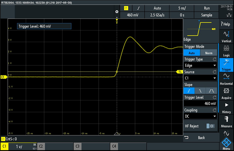The image size is (234, 151).
Task: Open the settings gear icon
Action: tap(117, 12)
